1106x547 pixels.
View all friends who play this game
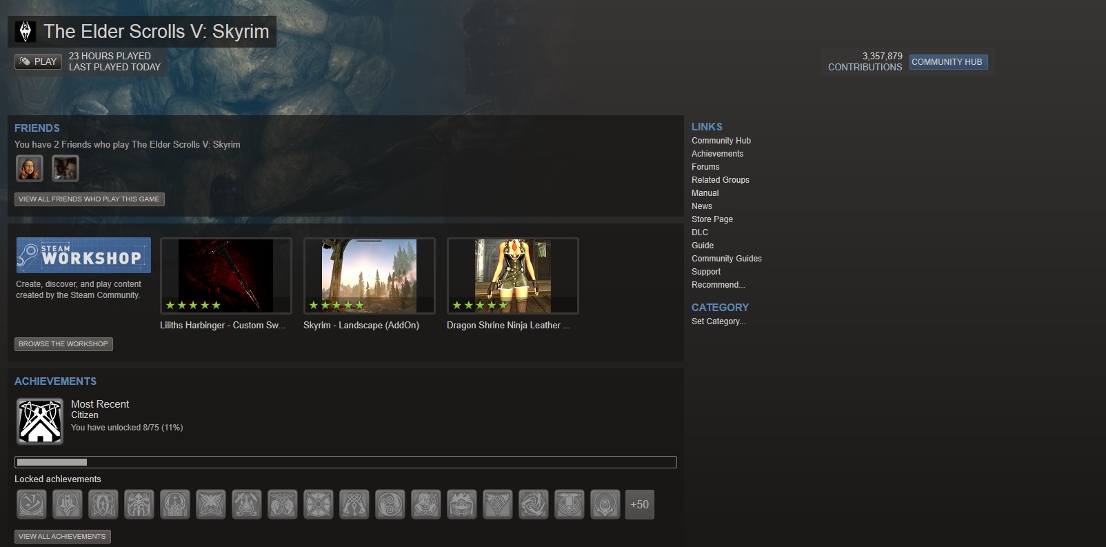90,199
